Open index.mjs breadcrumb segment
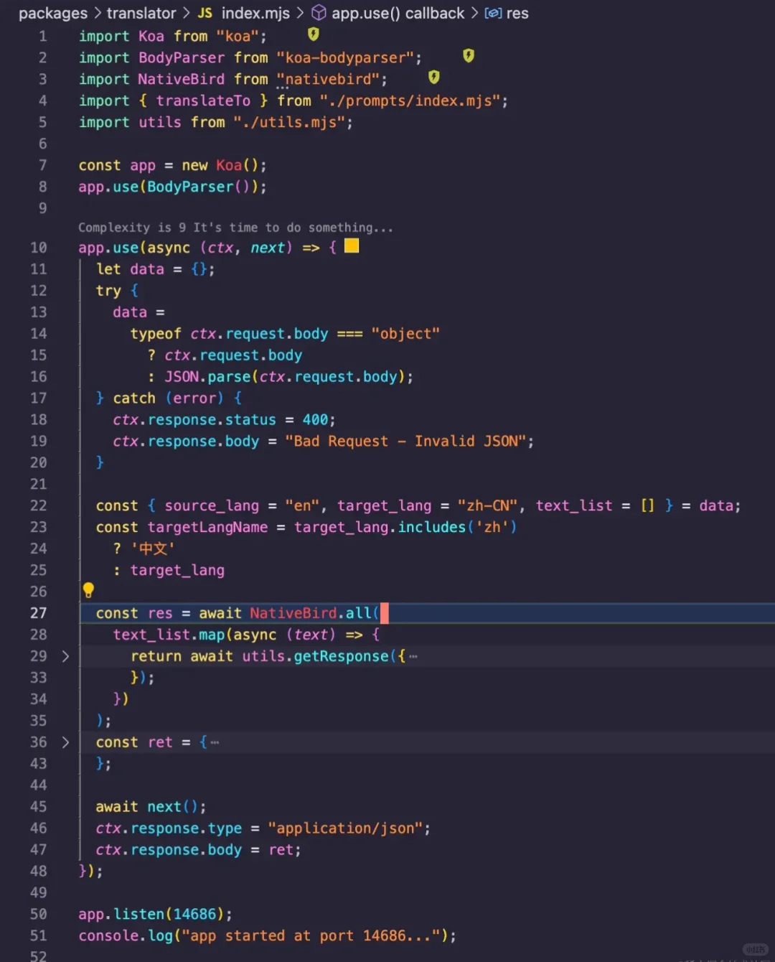 click(255, 13)
